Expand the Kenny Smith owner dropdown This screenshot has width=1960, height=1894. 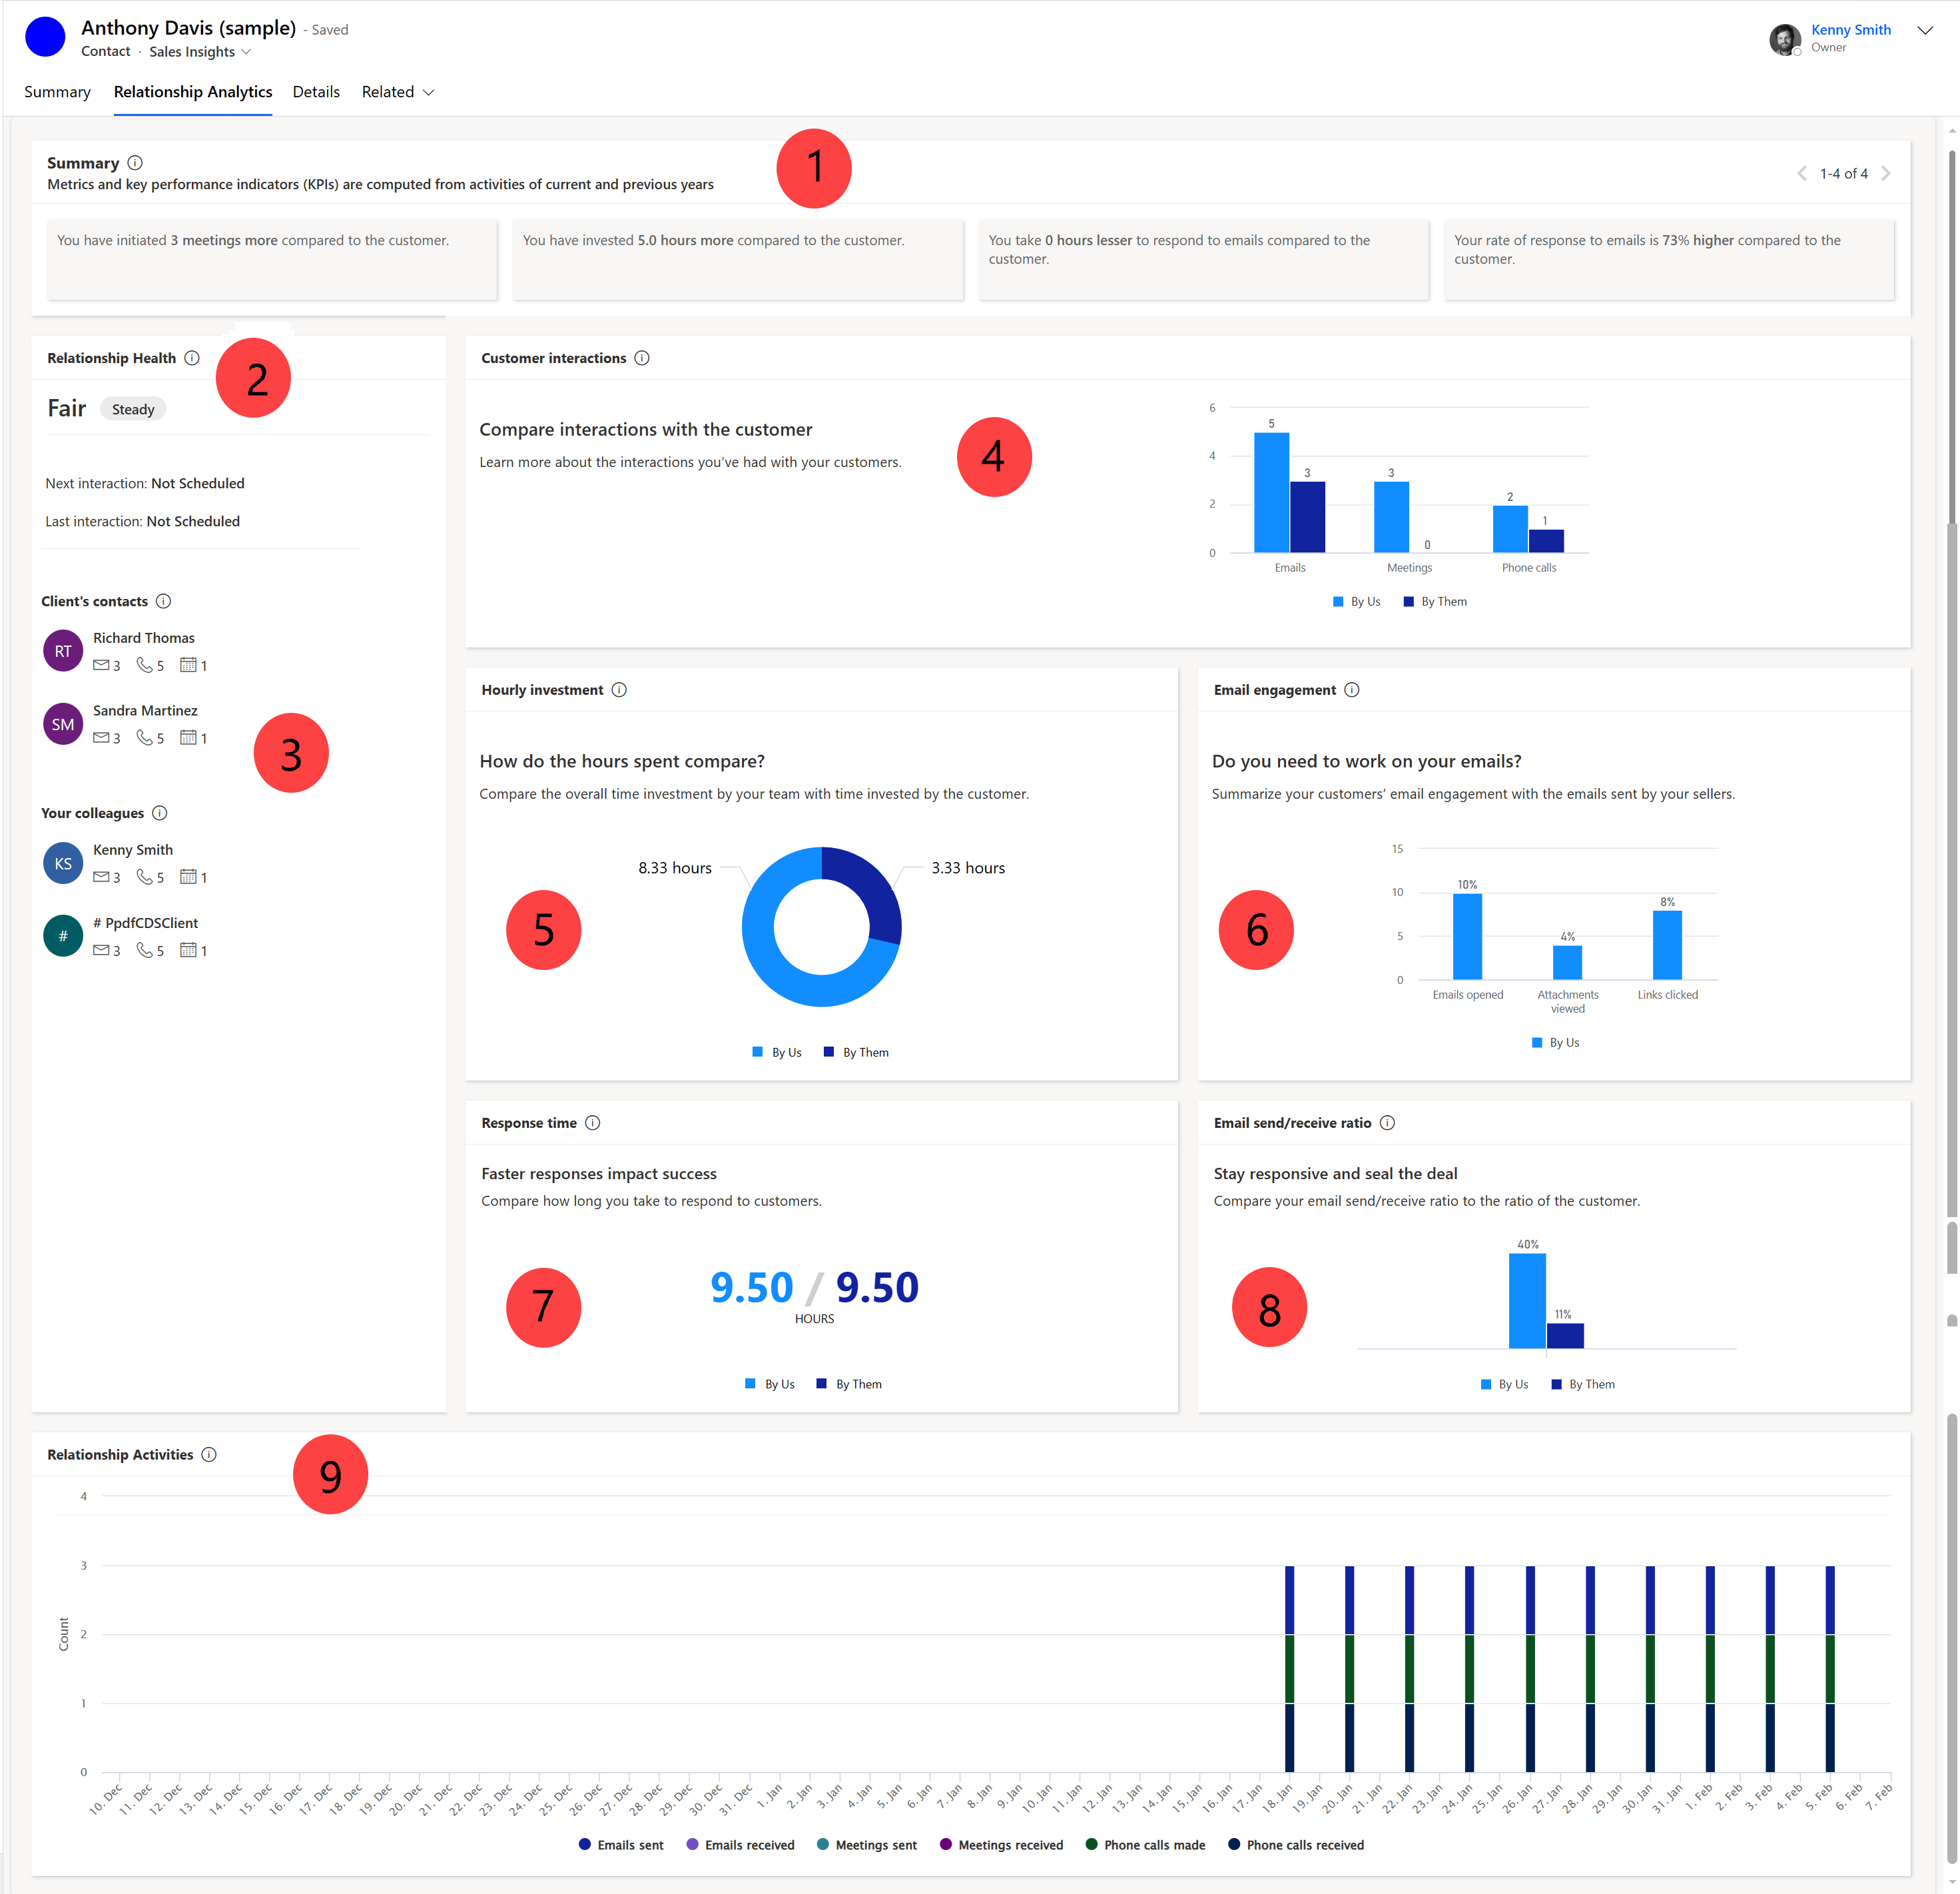point(1927,31)
